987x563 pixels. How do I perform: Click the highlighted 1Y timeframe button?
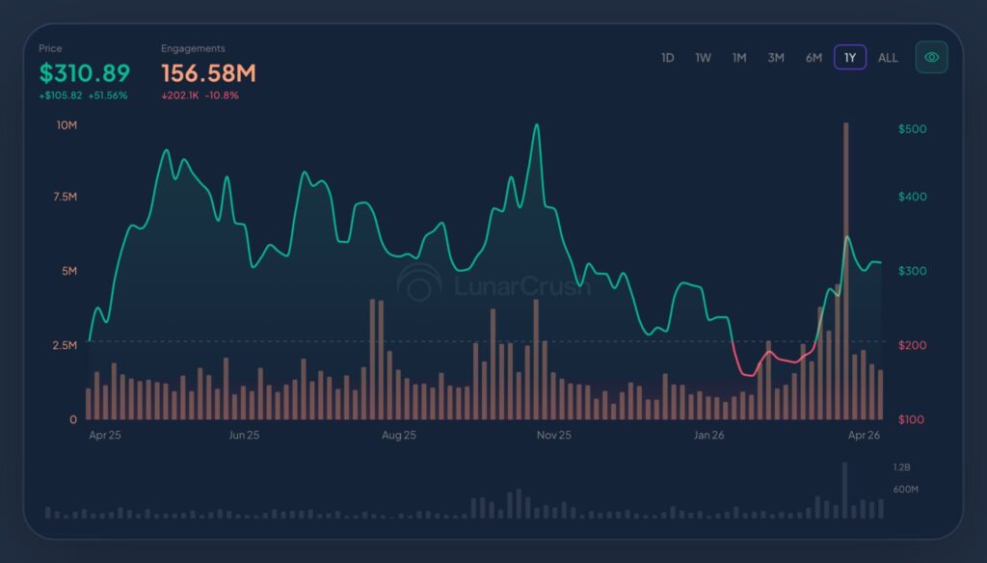(x=848, y=58)
